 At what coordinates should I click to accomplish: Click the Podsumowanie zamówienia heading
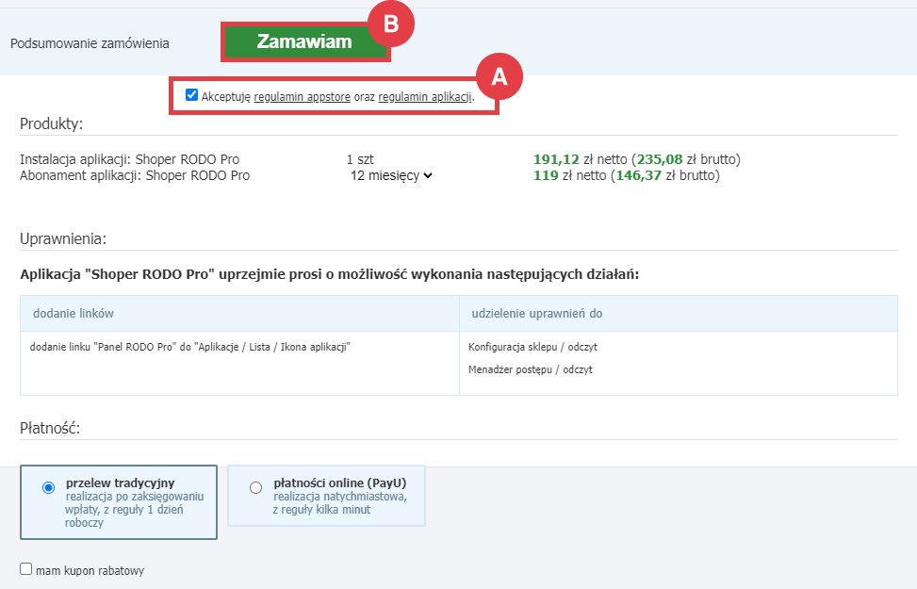click(x=91, y=43)
